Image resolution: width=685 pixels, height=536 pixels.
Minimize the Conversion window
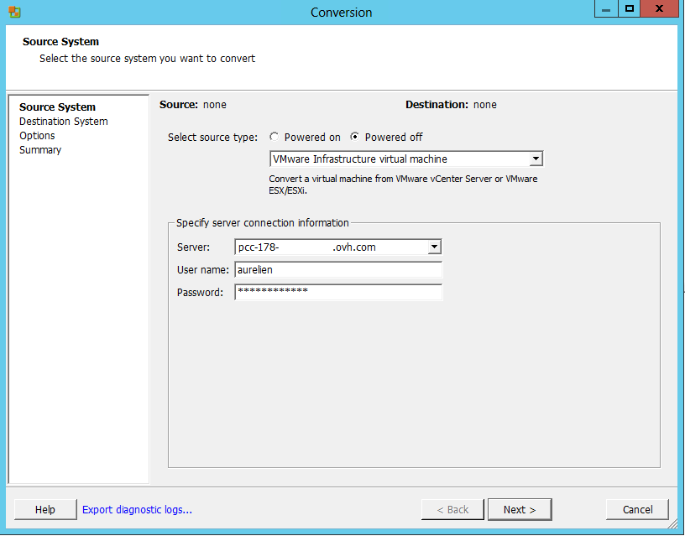click(605, 9)
